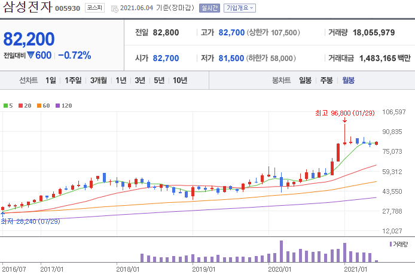Screen dimensions: 415x277
Task: Click the 코스피 market badge
Action: point(94,8)
